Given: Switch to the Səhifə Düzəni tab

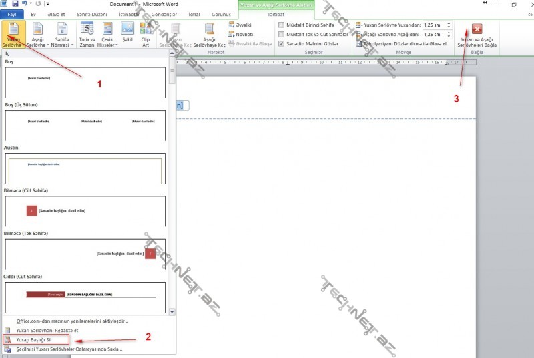Looking at the screenshot, I should [x=90, y=14].
